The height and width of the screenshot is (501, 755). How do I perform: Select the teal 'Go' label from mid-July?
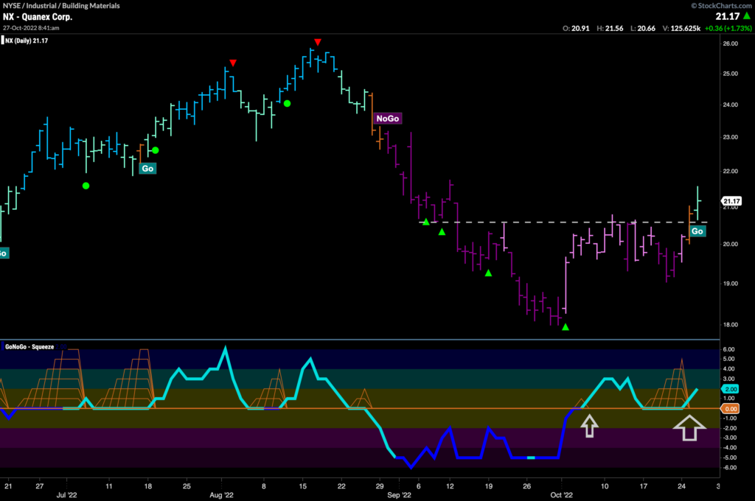point(147,168)
